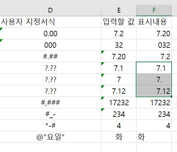Click the left-aligned '화' cell in column F
Screen dimensions: 177x152
(x=154, y=137)
